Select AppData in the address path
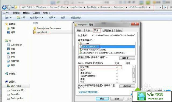The height and width of the screenshot is (102, 172). point(91,7)
